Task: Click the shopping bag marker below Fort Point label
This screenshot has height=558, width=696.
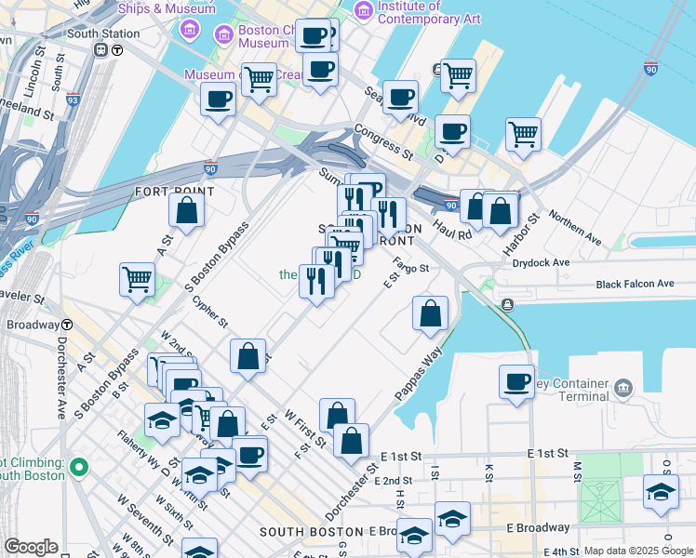Action: coord(187,210)
